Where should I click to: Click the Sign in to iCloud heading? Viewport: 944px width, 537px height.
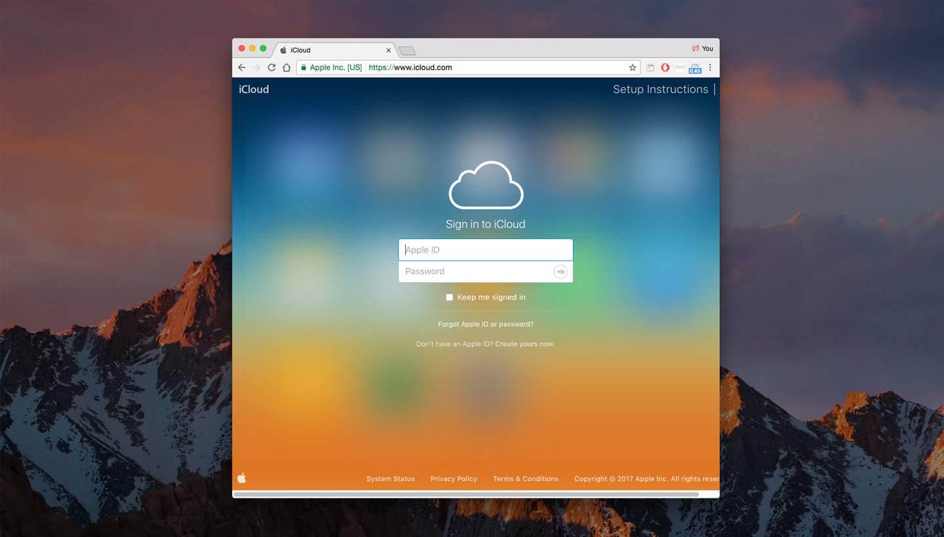(486, 224)
